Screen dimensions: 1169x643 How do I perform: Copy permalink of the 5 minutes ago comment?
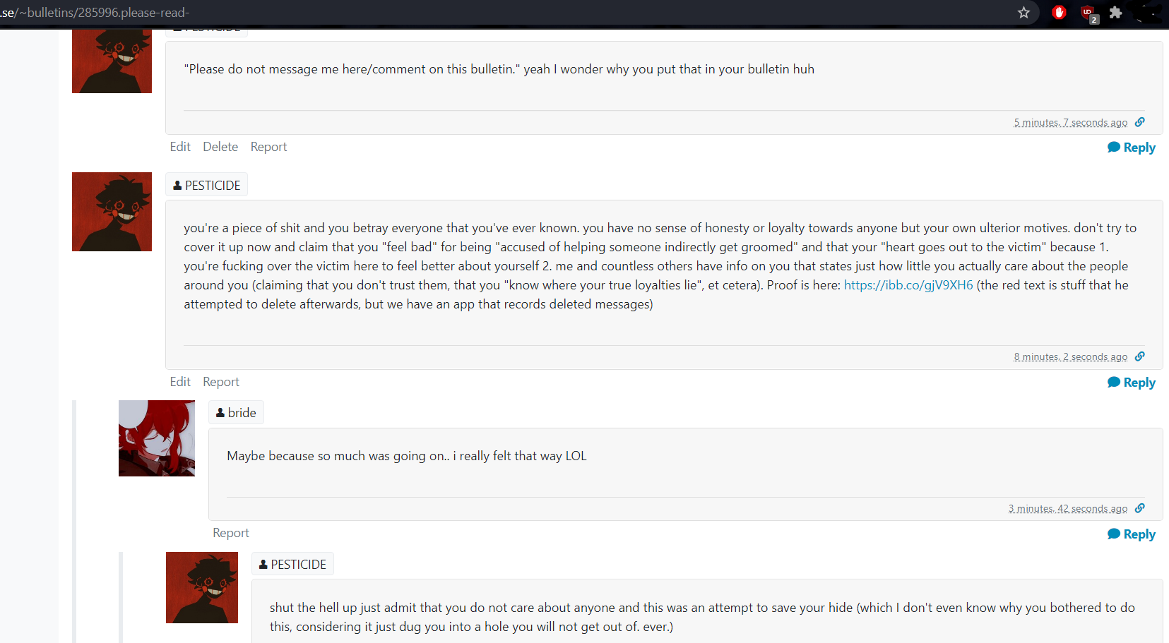pyautogui.click(x=1140, y=122)
